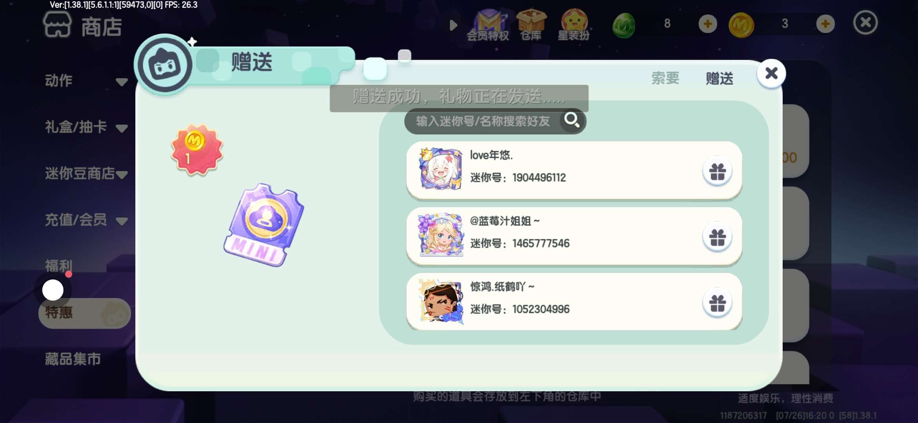The width and height of the screenshot is (918, 423).
Task: Add more gold mini coins
Action: (x=825, y=24)
